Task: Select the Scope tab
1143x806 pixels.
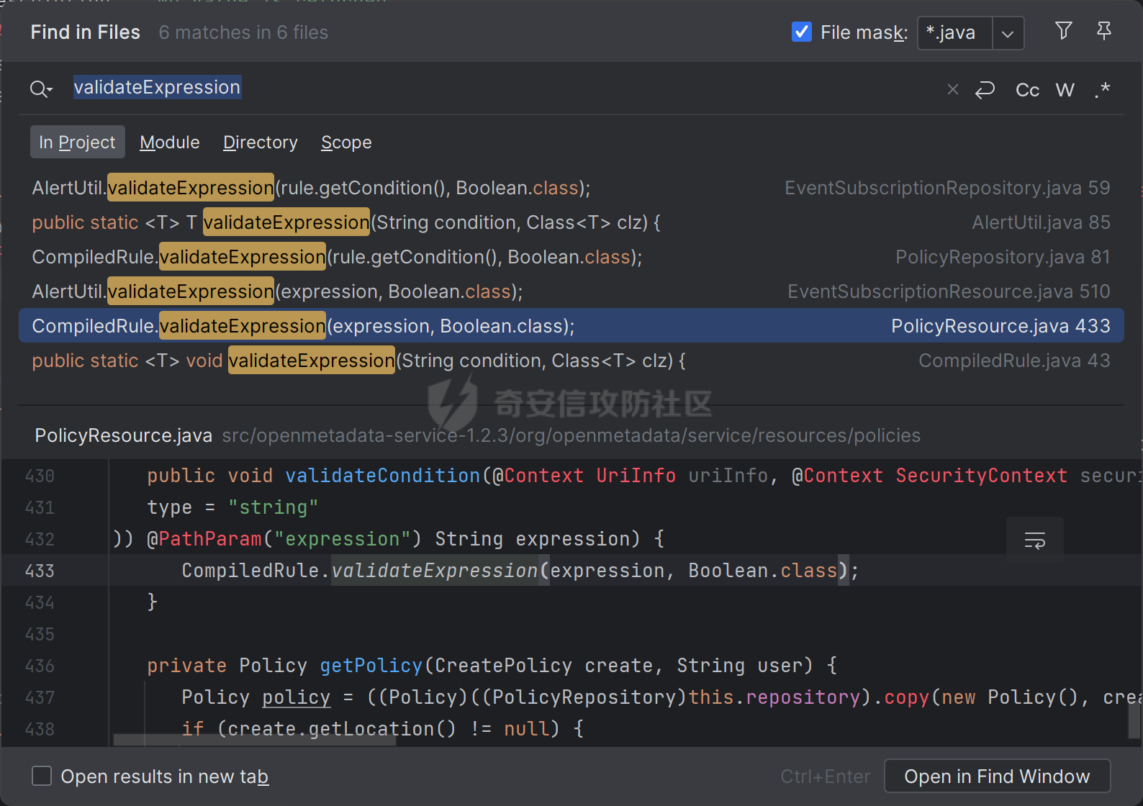Action: (x=346, y=142)
